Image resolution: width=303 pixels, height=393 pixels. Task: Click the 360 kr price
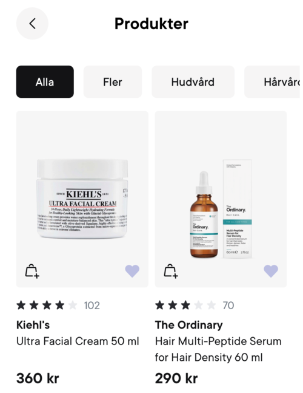tap(38, 378)
